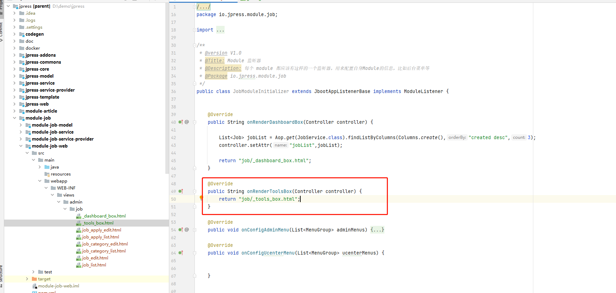Select the resources folder
This screenshot has width=616, height=293.
61,174
